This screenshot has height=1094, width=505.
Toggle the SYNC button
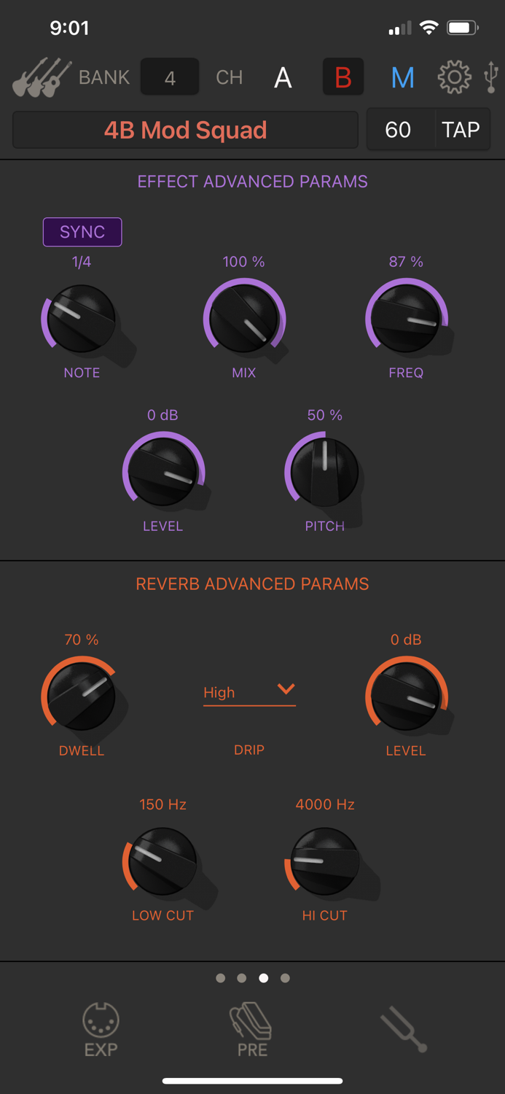(82, 232)
